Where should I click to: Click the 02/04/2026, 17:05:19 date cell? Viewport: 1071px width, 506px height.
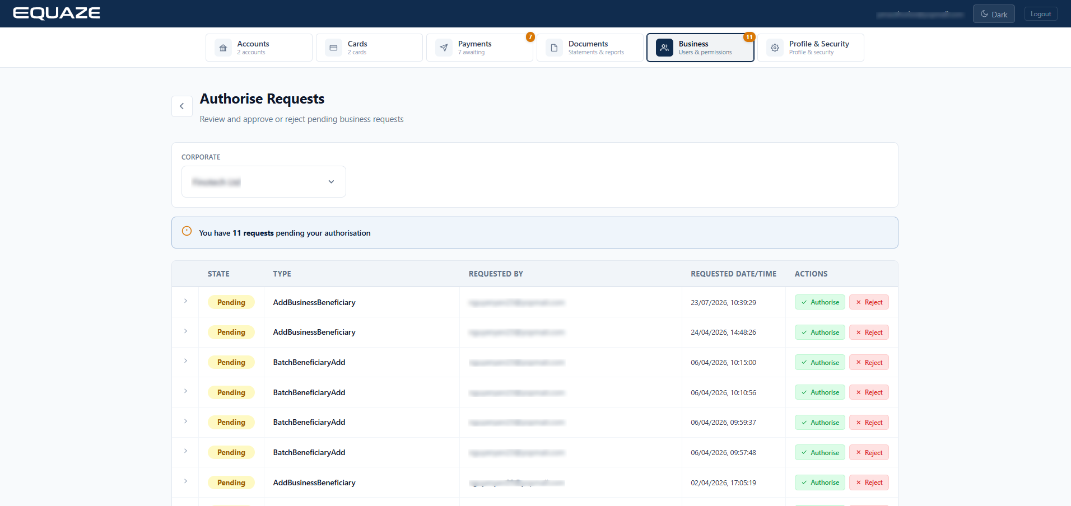723,482
